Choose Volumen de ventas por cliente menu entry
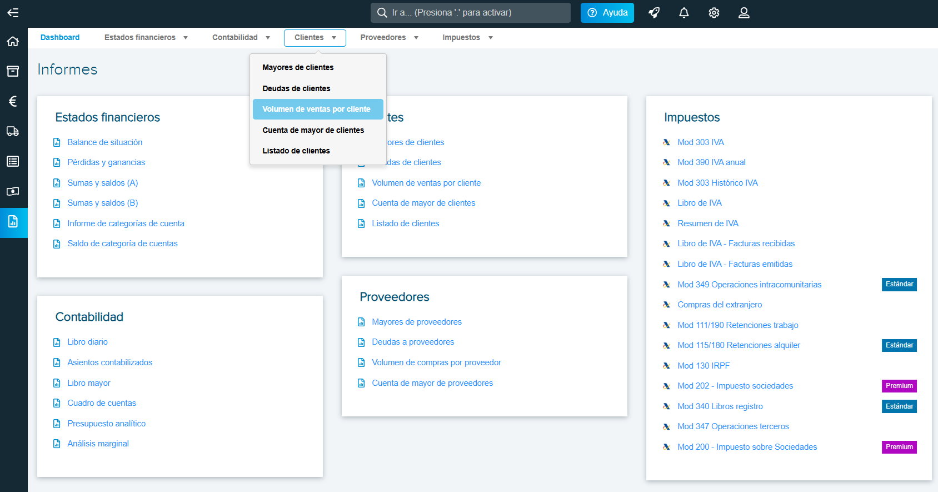 coord(318,109)
